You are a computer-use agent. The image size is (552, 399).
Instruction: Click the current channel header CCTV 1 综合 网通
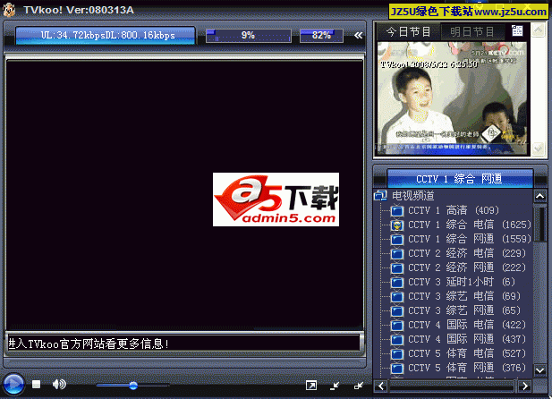460,179
